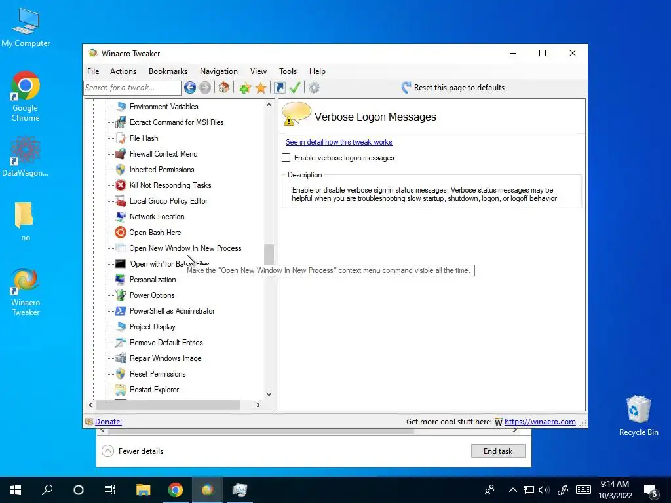Open File Explorer from the taskbar
Viewport: 671px width, 503px height.
pyautogui.click(x=144, y=490)
